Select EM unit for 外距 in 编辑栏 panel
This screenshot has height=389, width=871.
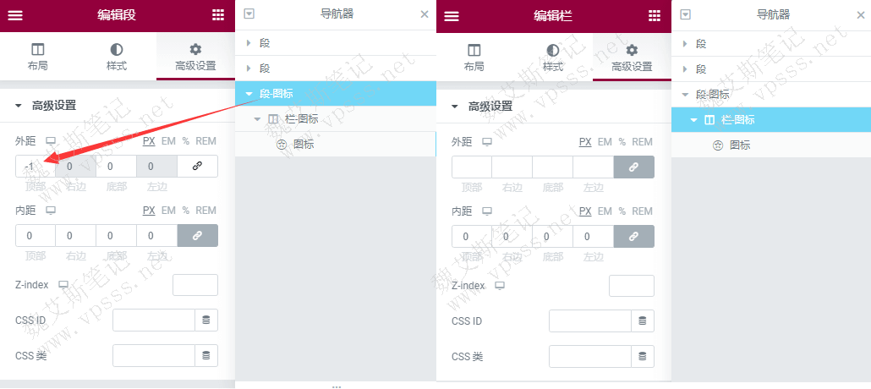[605, 142]
